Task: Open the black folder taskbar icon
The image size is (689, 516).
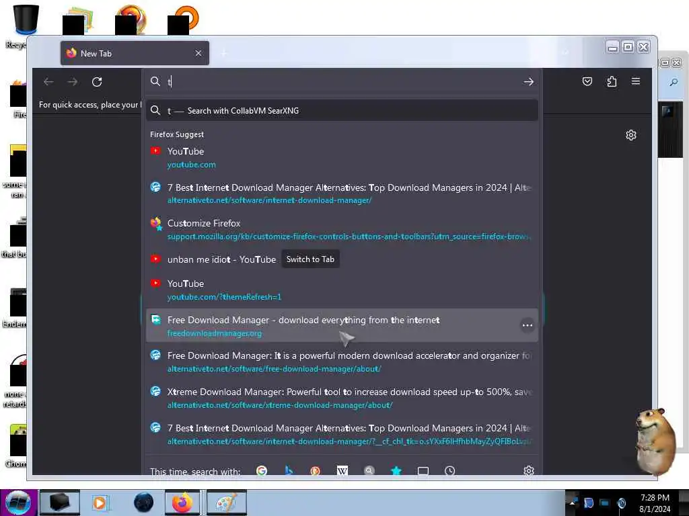Action: point(59,503)
